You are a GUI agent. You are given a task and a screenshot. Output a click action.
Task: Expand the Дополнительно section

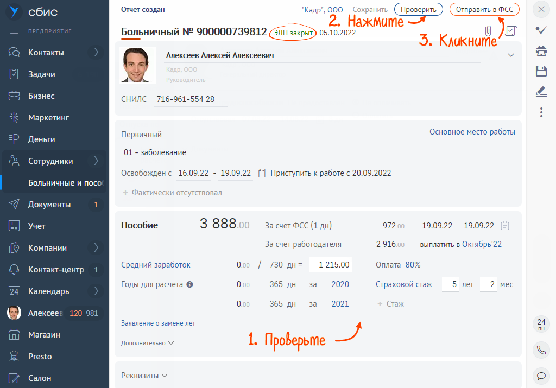147,343
